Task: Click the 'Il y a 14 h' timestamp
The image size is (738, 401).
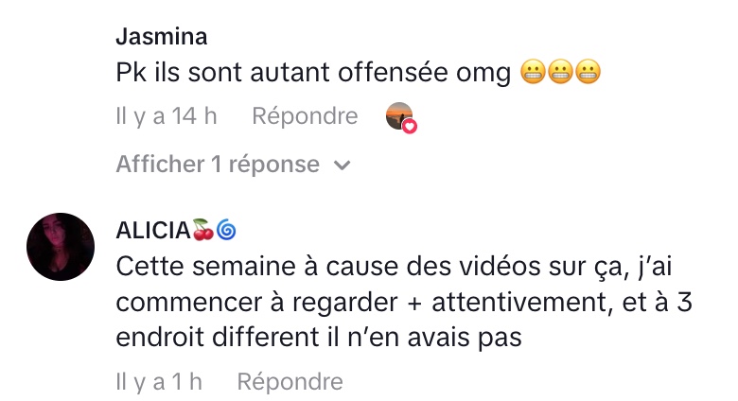Action: tap(167, 115)
